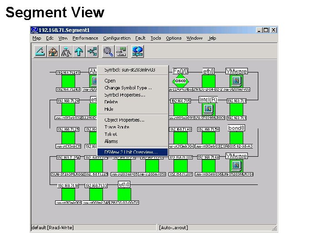Select the VMware workstation in the top row

pyautogui.click(x=236, y=81)
